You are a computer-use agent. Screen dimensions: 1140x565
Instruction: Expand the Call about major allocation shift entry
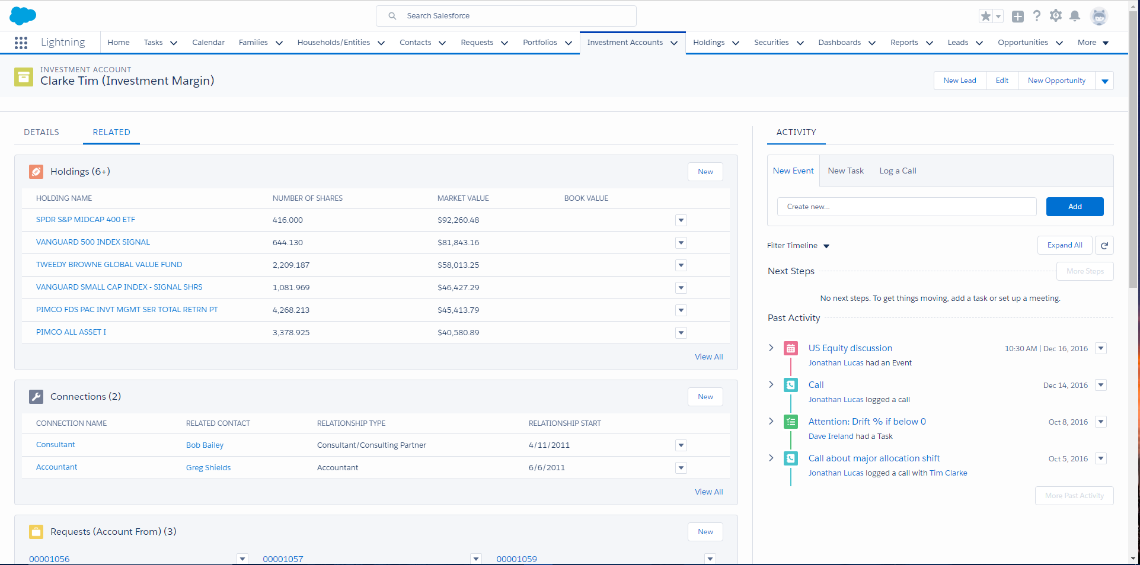[x=771, y=458]
